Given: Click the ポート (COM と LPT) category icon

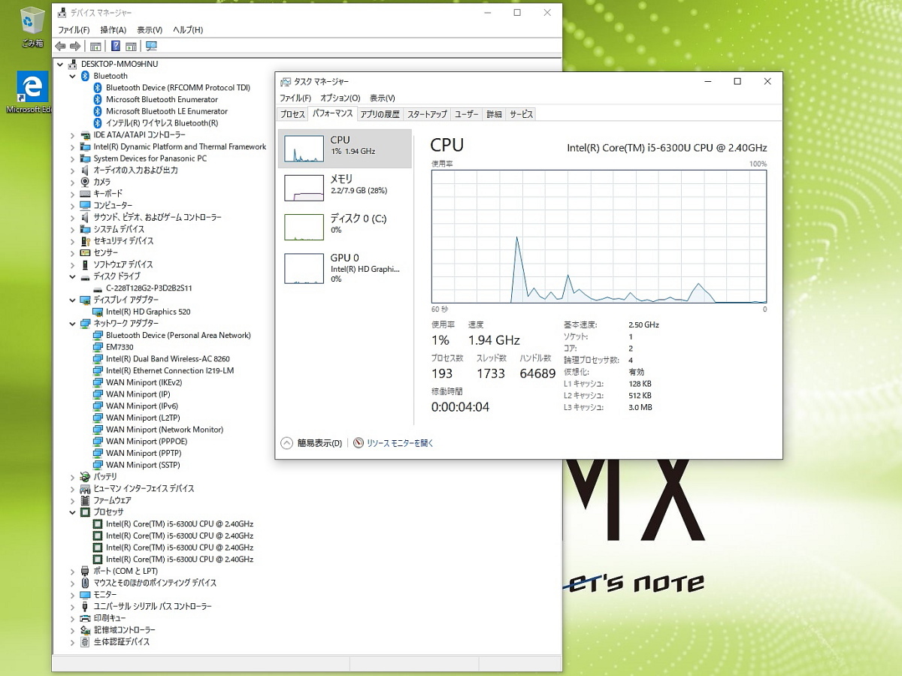Looking at the screenshot, I should [x=85, y=571].
